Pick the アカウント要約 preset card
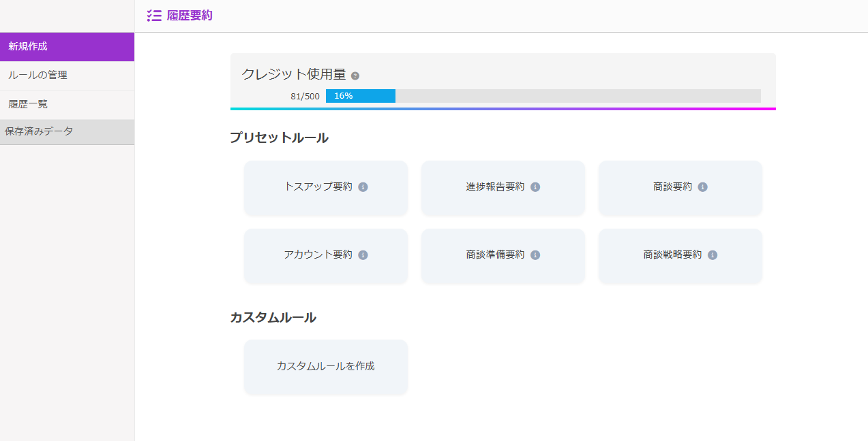Viewport: 868px width, 441px height. click(318, 255)
